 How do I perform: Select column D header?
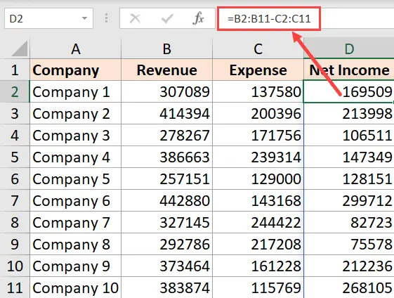349,48
